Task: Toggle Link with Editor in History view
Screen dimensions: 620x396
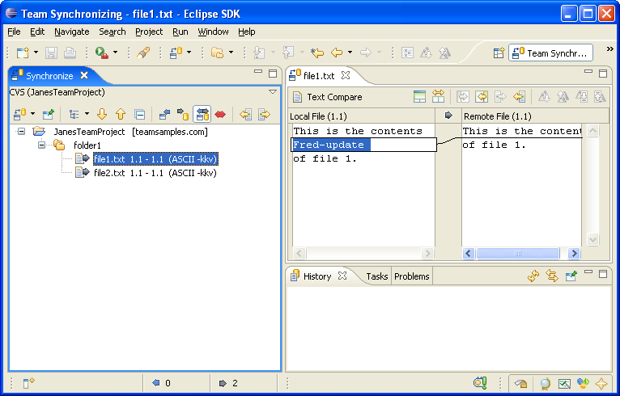Action: [x=552, y=276]
